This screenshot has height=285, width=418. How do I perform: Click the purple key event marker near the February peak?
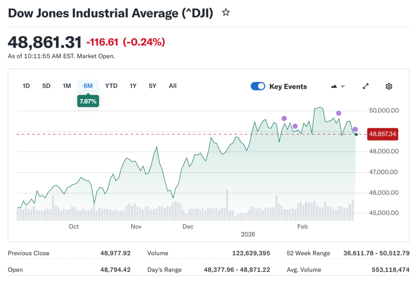(338, 113)
